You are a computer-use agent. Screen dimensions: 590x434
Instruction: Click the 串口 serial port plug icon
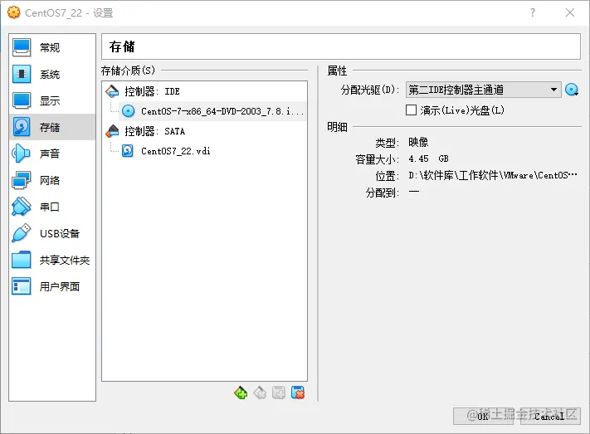(x=22, y=207)
